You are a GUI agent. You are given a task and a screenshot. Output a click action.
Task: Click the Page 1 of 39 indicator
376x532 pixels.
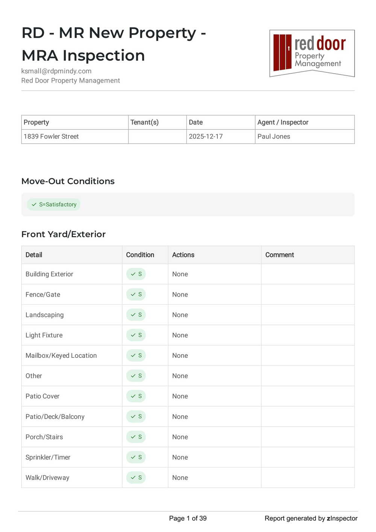188,518
